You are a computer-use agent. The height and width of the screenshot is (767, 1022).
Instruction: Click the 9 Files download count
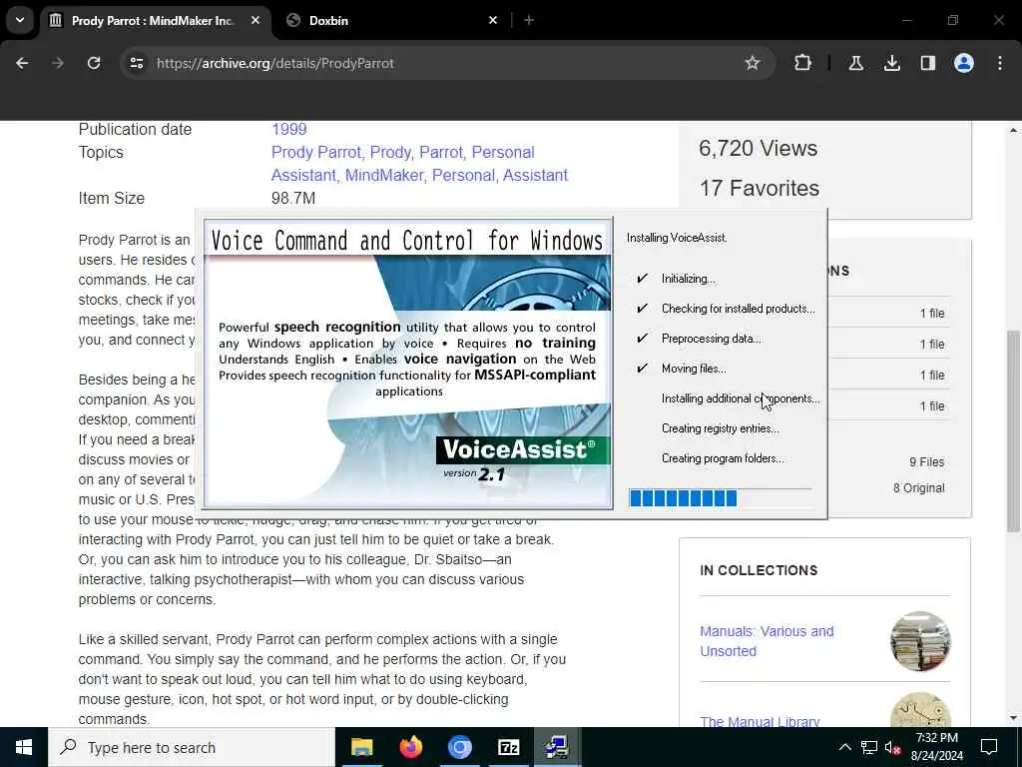pos(926,461)
